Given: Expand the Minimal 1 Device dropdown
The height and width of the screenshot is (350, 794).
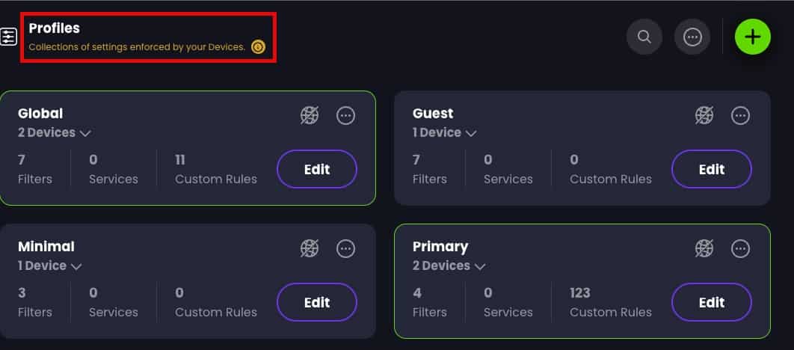Looking at the screenshot, I should click(49, 266).
